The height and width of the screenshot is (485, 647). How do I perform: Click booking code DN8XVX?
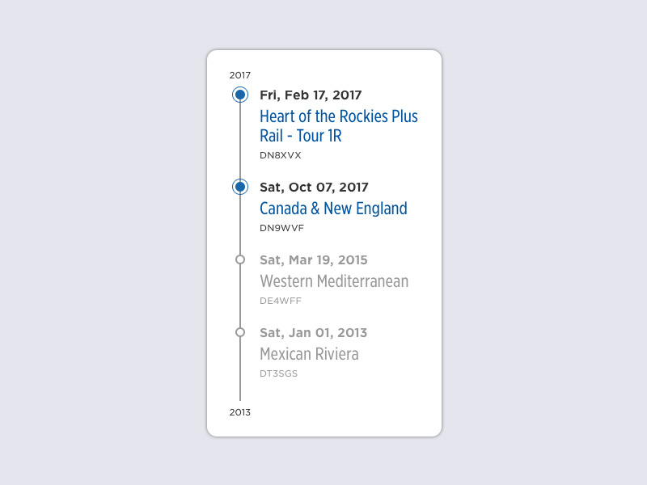(281, 155)
